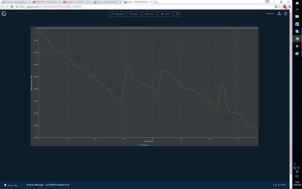Click the Gyazo logo icon
The height and width of the screenshot is (189, 302).
(4, 14)
